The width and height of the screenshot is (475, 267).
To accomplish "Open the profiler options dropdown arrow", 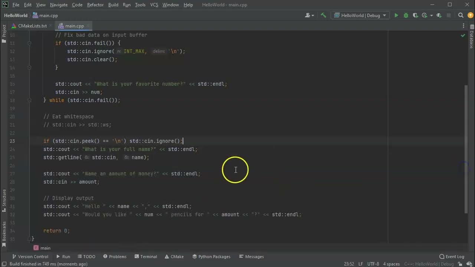I will pyautogui.click(x=431, y=16).
